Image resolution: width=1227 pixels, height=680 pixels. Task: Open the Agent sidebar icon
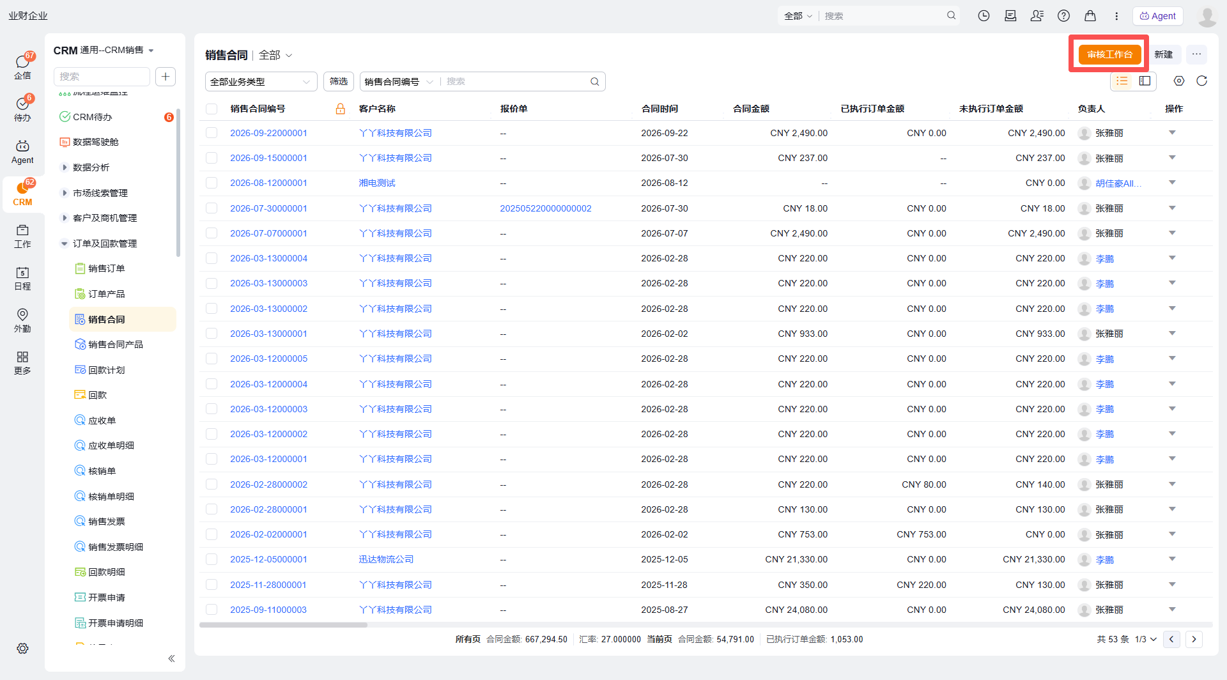(22, 151)
